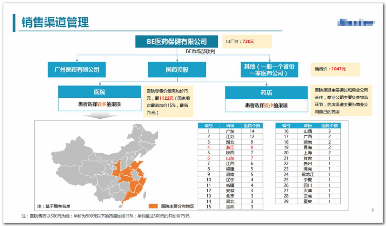Select the 海南 province cell
This screenshot has height=226, width=386.
pos(308,169)
